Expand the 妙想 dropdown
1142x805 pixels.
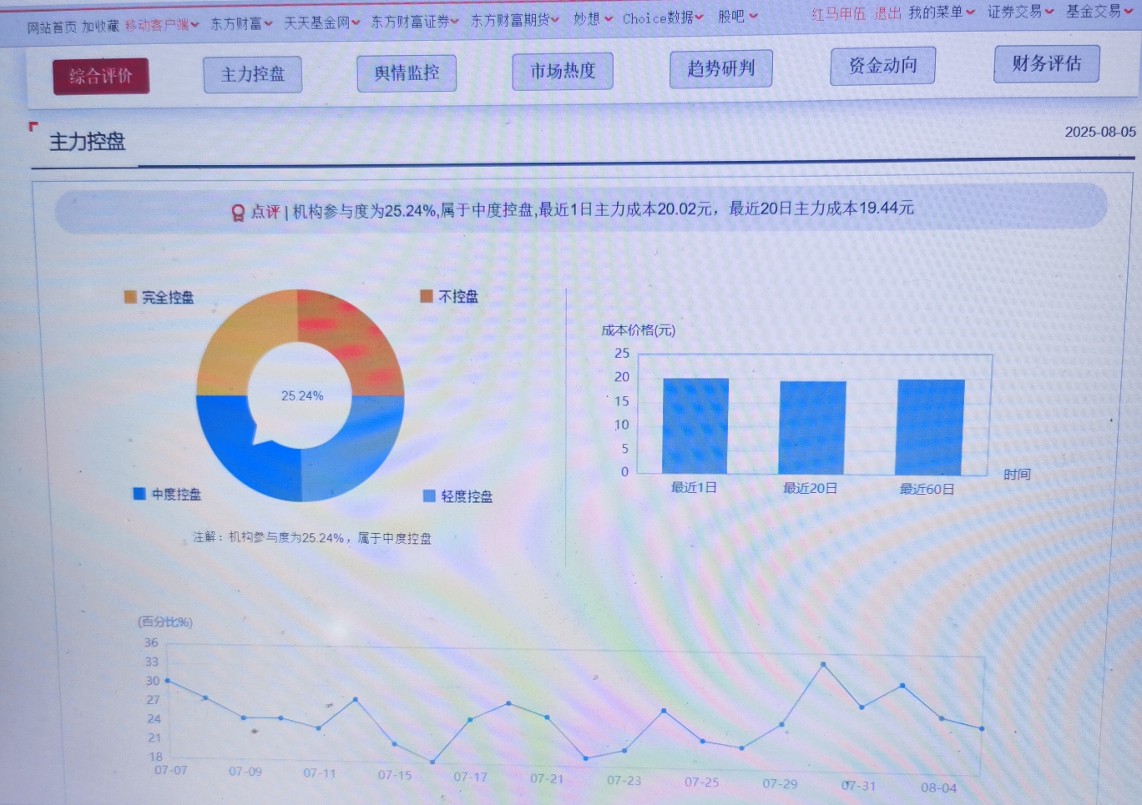tap(593, 18)
